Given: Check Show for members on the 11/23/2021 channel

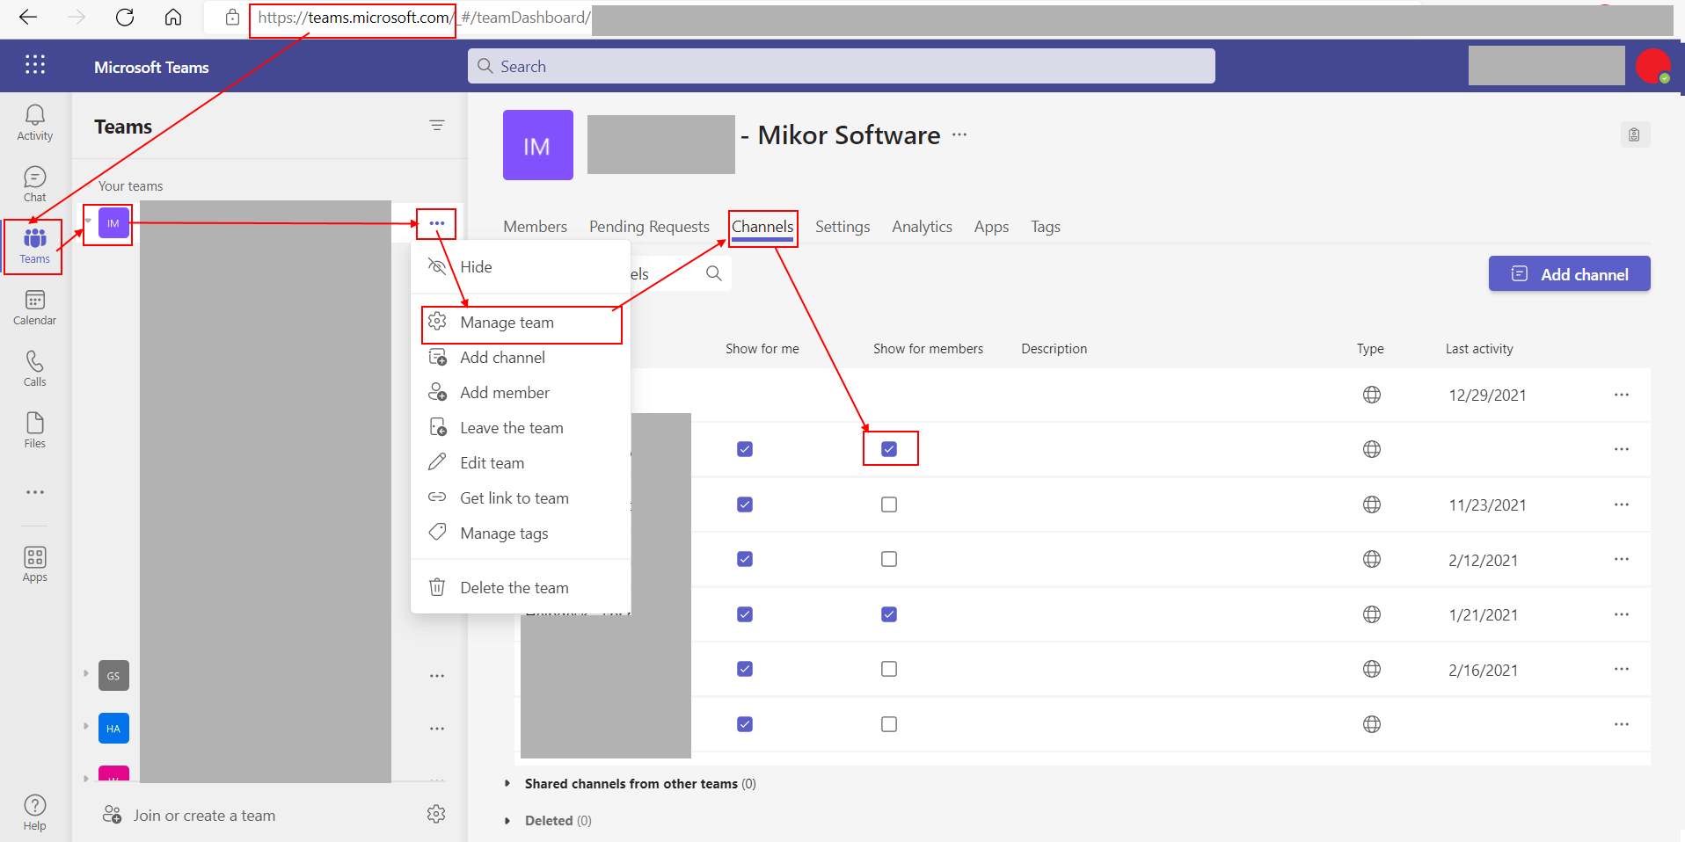Looking at the screenshot, I should (x=889, y=504).
